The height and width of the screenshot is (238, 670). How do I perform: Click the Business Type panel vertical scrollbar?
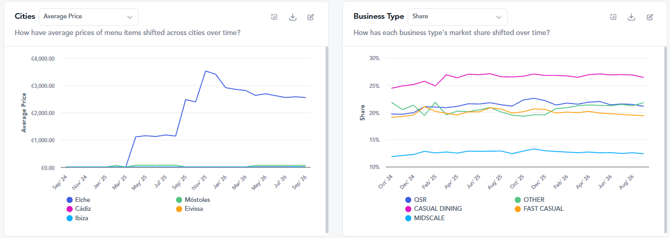click(665, 140)
